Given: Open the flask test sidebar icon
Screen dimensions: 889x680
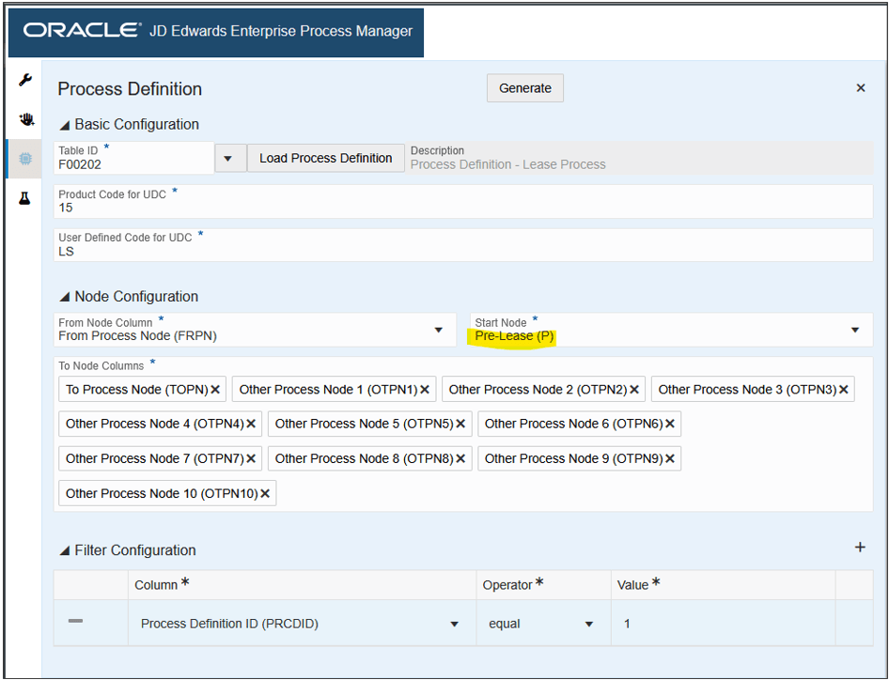Looking at the screenshot, I should pos(24,198).
